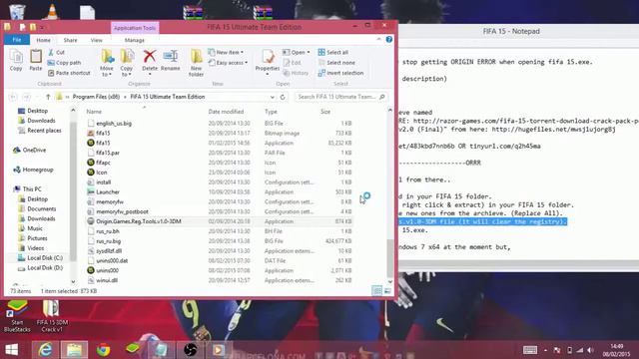Expand the Easy access dropdown
The width and height of the screenshot is (639, 359).
point(228,63)
